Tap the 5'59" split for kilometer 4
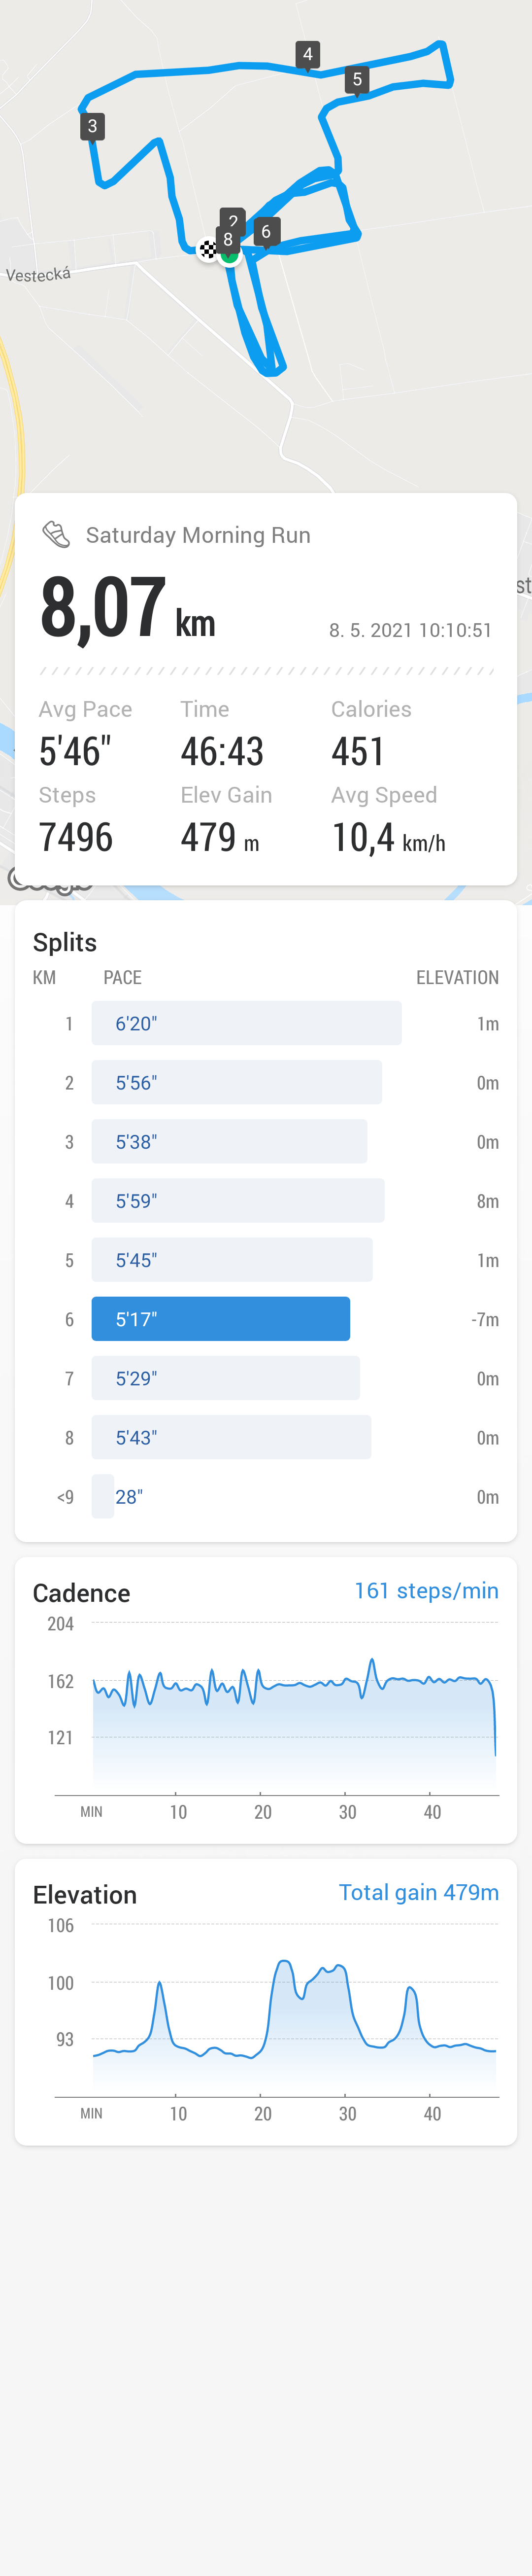This screenshot has width=532, height=2576. (238, 1200)
